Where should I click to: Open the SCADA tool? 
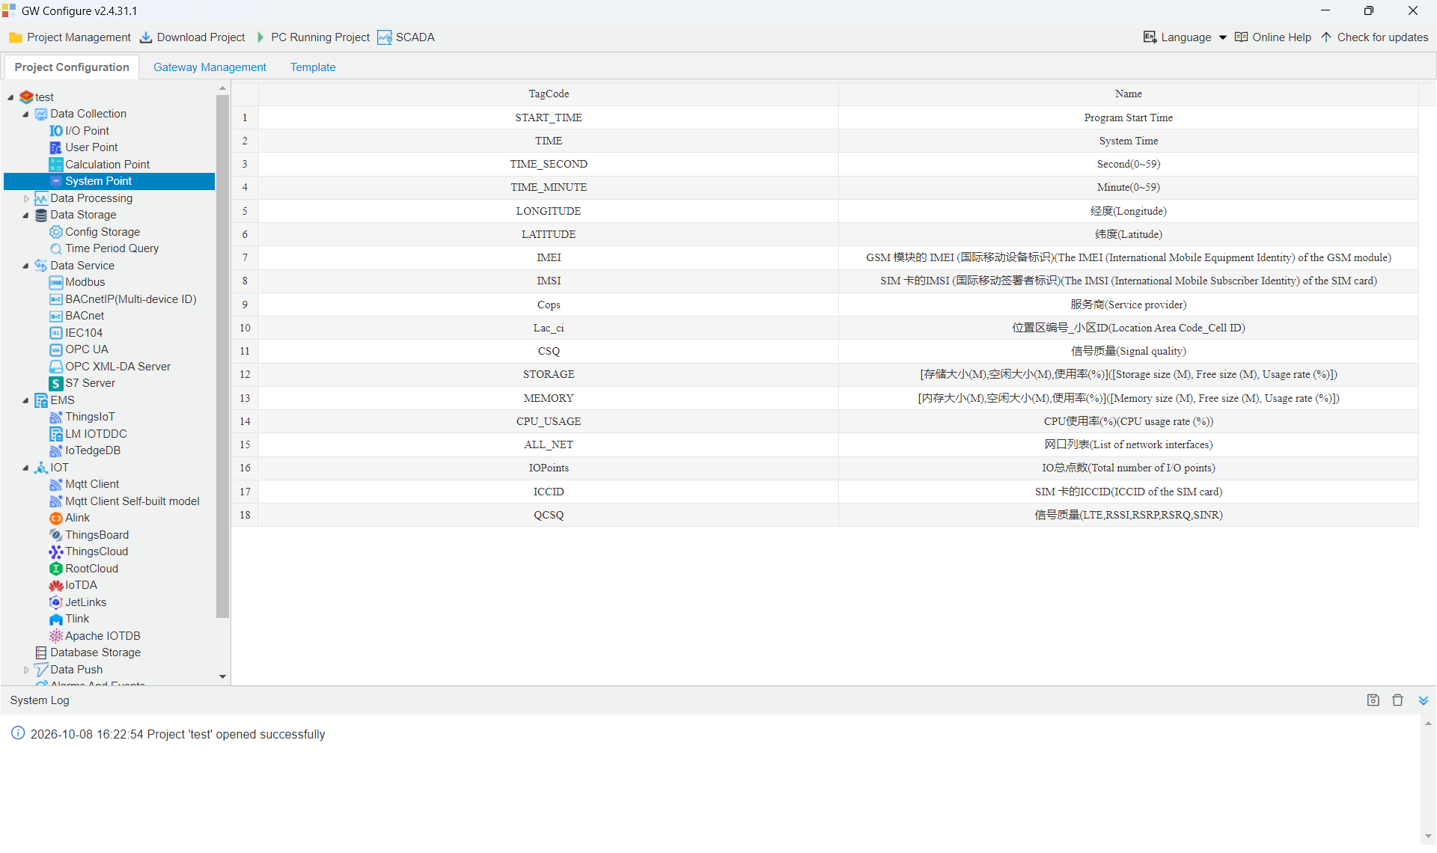point(406,37)
